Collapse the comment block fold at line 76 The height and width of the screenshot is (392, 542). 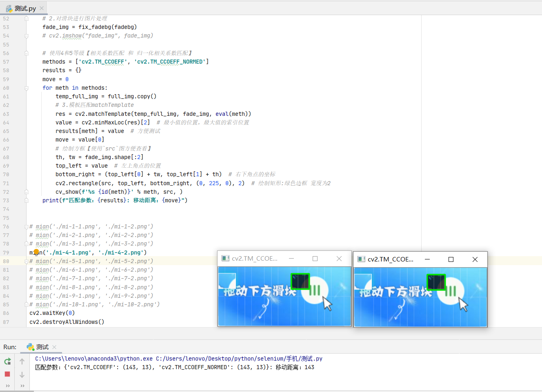[26, 226]
